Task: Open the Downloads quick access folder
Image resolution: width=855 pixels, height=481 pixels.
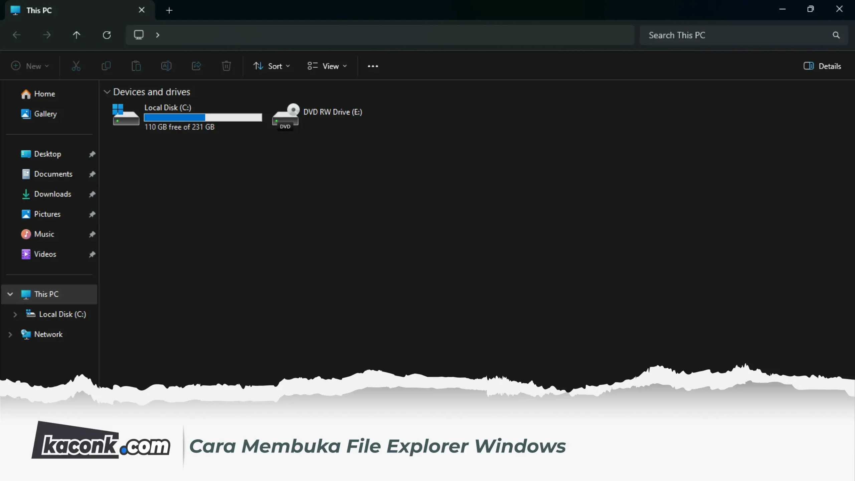Action: coord(46,194)
